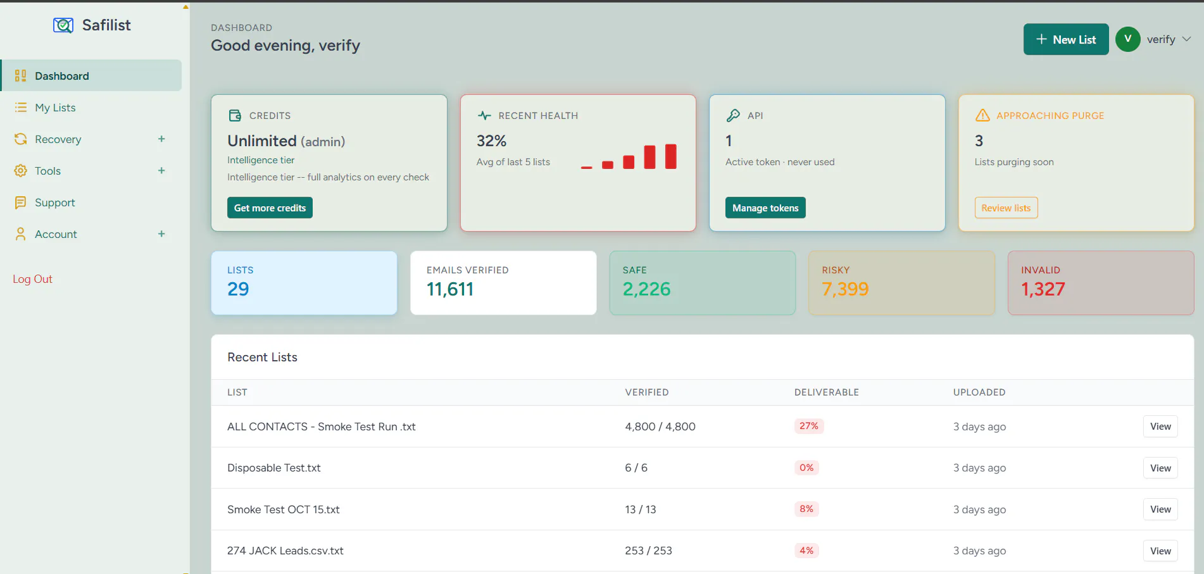The image size is (1204, 574).
Task: Click the Support chat icon
Action: pos(21,203)
